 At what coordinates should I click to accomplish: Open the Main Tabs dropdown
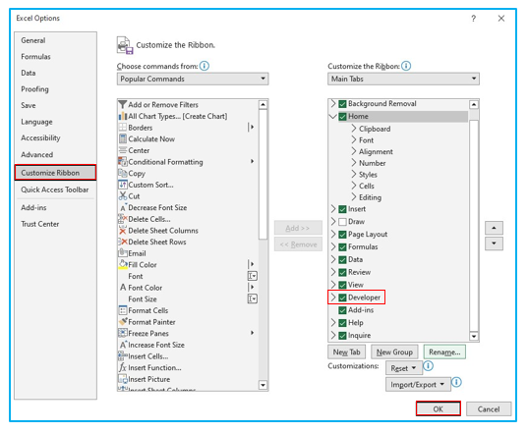(403, 79)
